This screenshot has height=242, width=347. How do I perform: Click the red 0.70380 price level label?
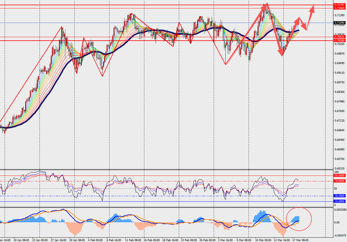(x=339, y=41)
